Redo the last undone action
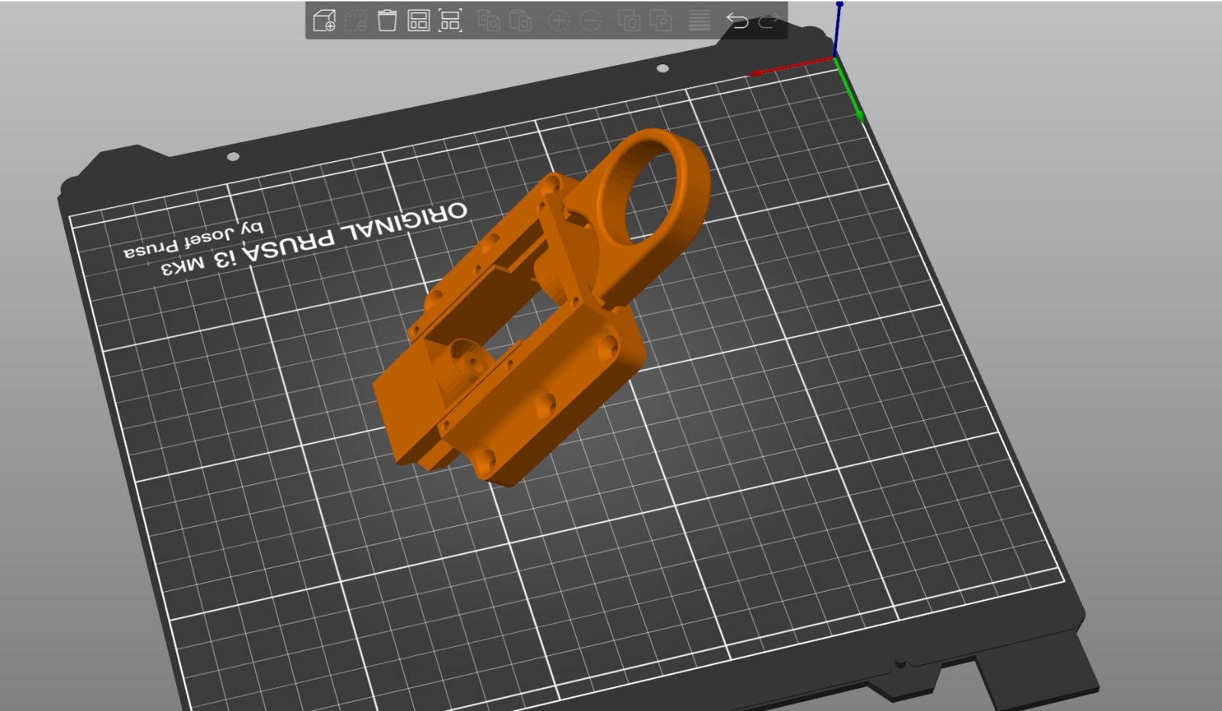This screenshot has height=711, width=1222. (x=768, y=21)
